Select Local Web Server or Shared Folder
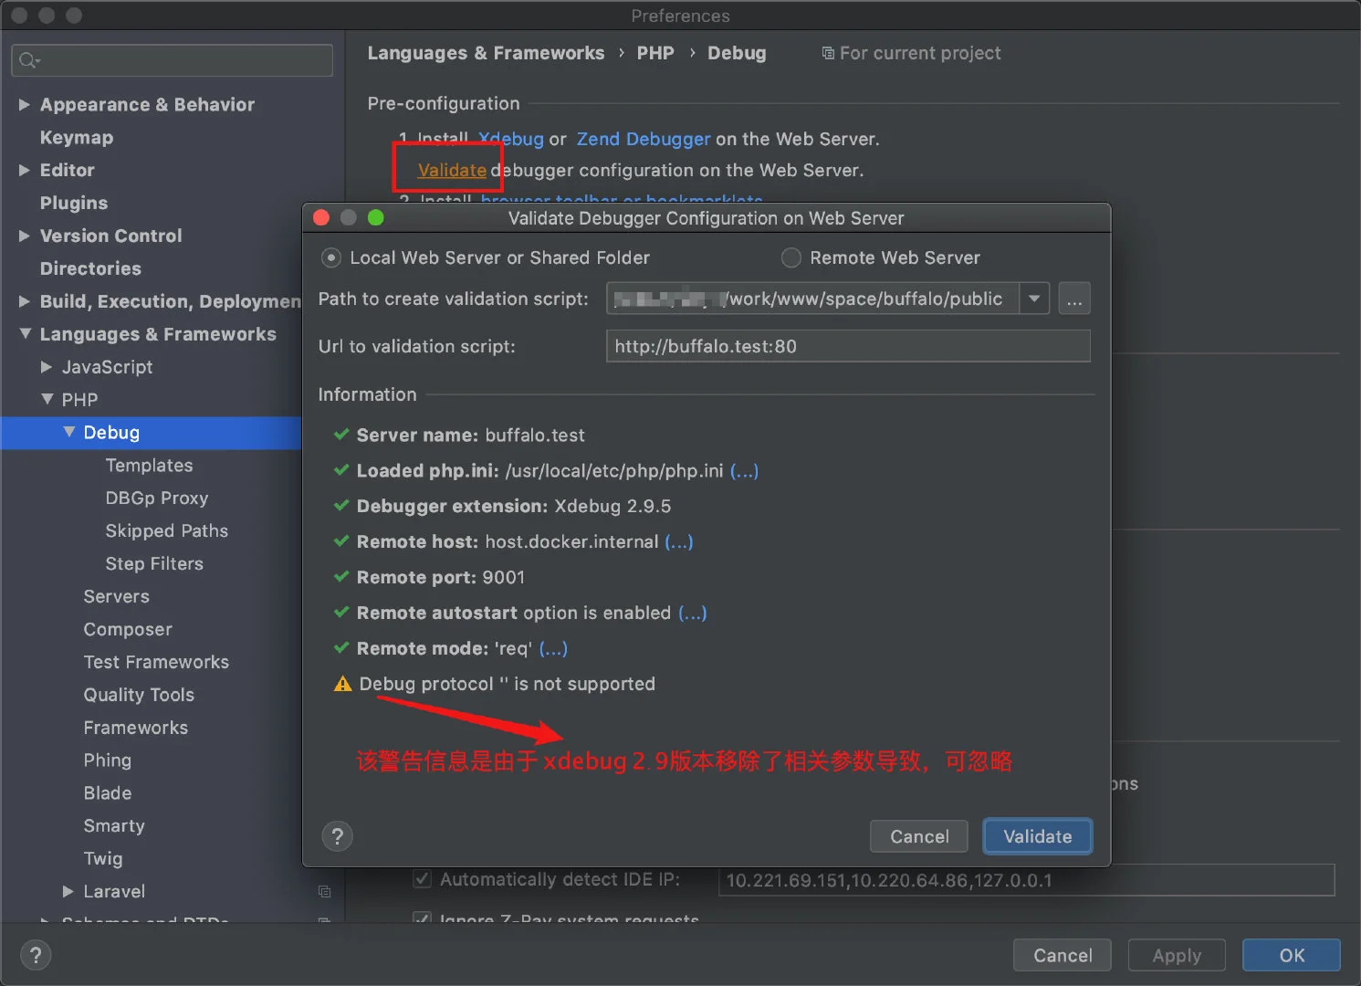This screenshot has width=1361, height=986. click(x=331, y=258)
